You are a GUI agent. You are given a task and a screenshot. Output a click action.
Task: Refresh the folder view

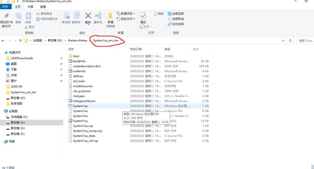[290, 40]
